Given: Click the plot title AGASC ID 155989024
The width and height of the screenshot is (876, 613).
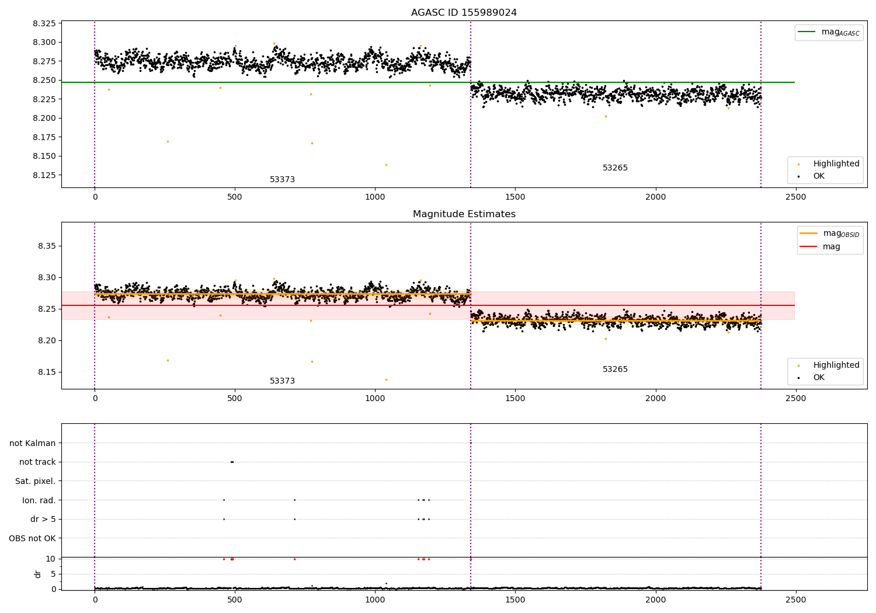Looking at the screenshot, I should click(464, 13).
